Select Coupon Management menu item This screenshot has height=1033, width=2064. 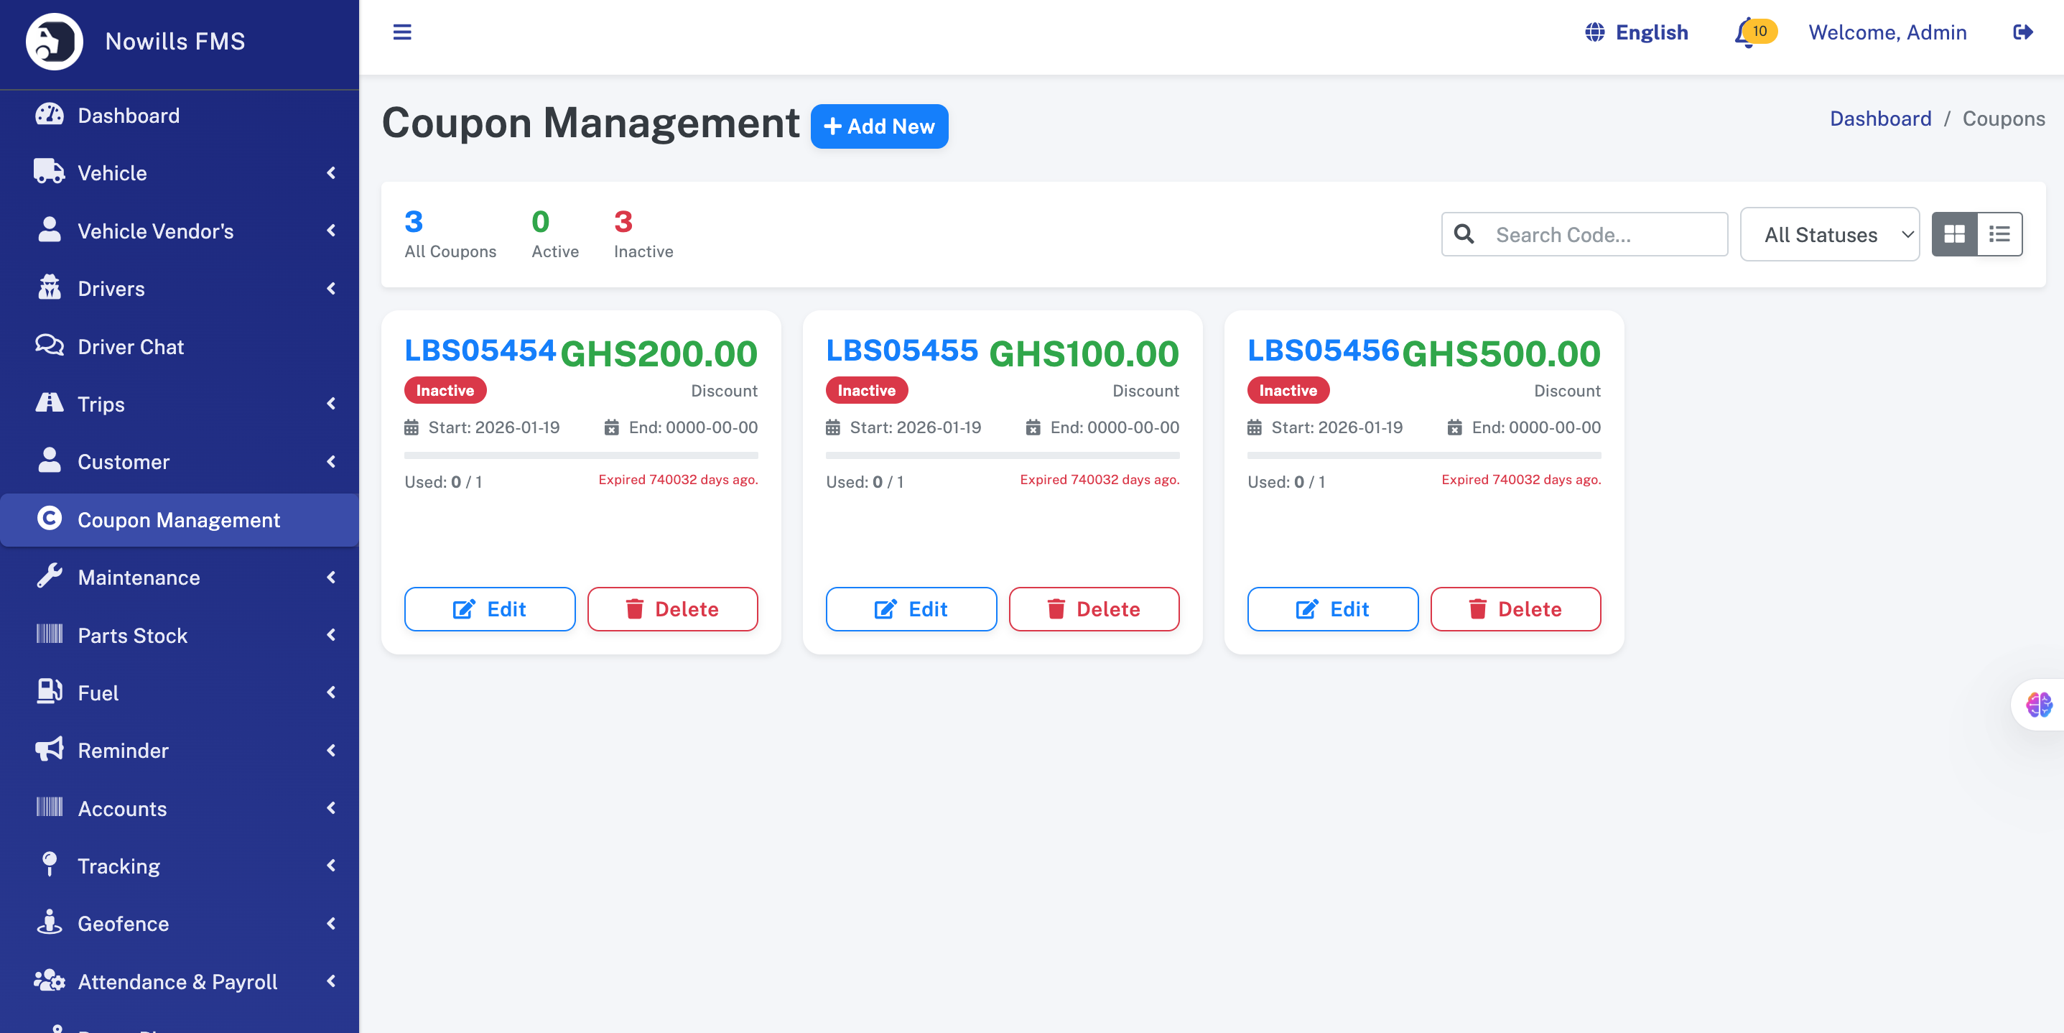pos(179,519)
